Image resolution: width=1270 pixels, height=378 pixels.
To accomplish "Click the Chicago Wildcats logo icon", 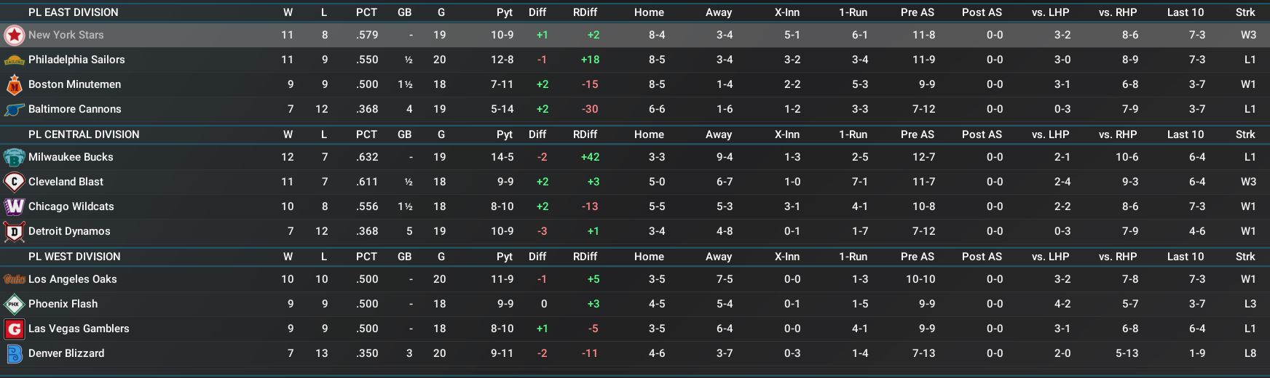I will 14,206.
